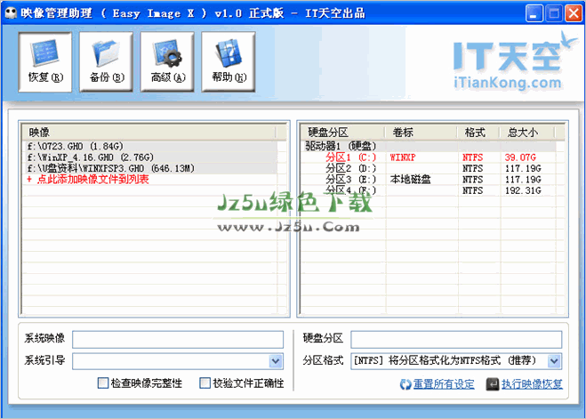Click the IT天空 iTianKong.com logo
The width and height of the screenshot is (586, 419).
(x=514, y=61)
